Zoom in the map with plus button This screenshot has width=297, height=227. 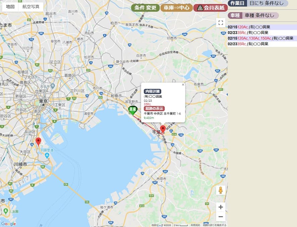[220, 207]
